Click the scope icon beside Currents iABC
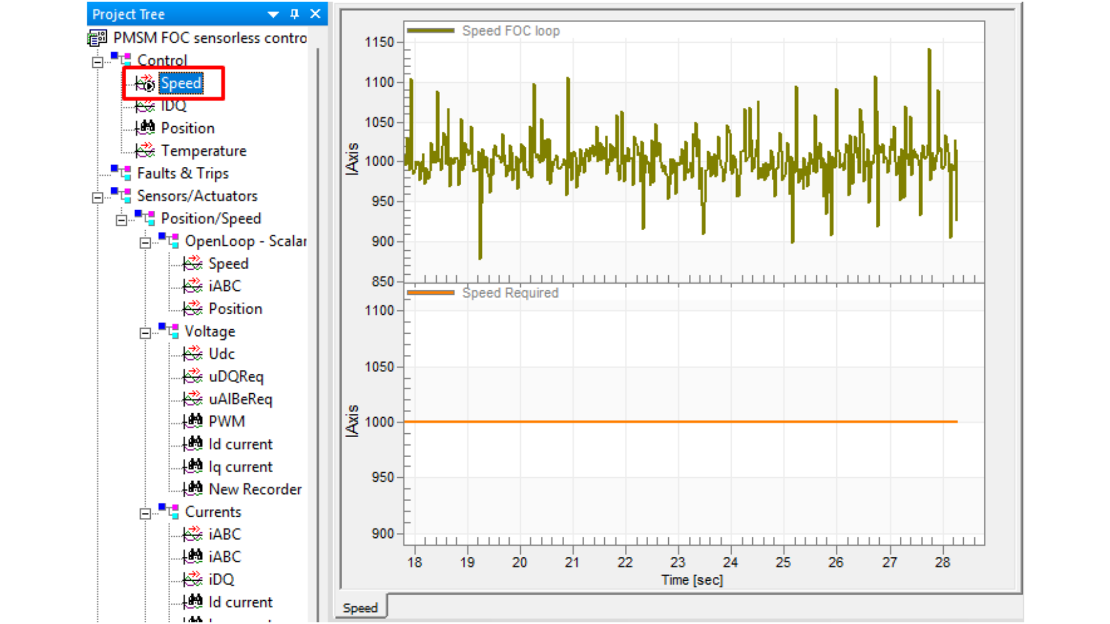Image resolution: width=1110 pixels, height=624 pixels. point(192,534)
